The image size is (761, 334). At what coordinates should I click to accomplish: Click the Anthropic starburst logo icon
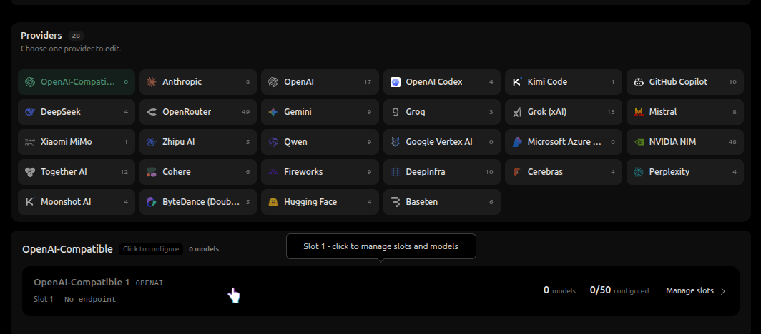(152, 82)
